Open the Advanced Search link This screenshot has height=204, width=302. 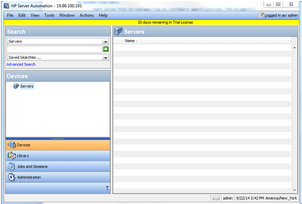point(21,64)
